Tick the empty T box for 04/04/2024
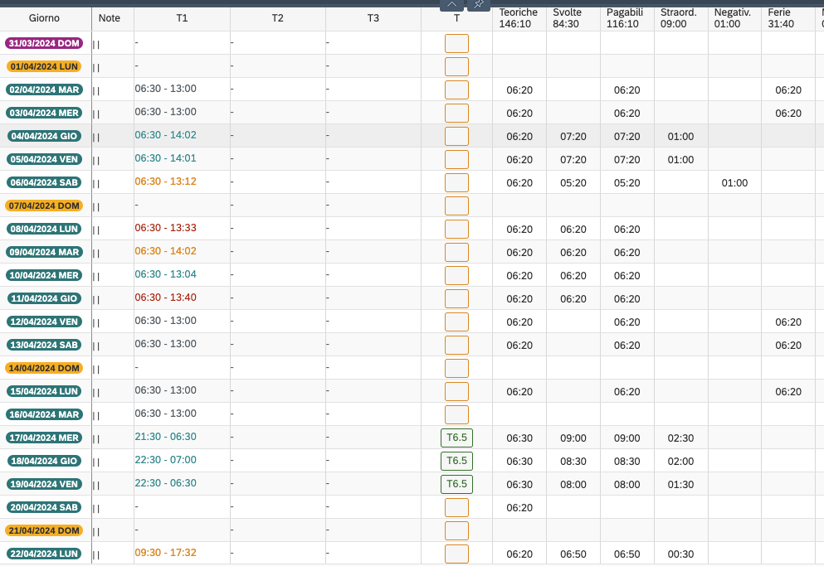 [x=456, y=136]
